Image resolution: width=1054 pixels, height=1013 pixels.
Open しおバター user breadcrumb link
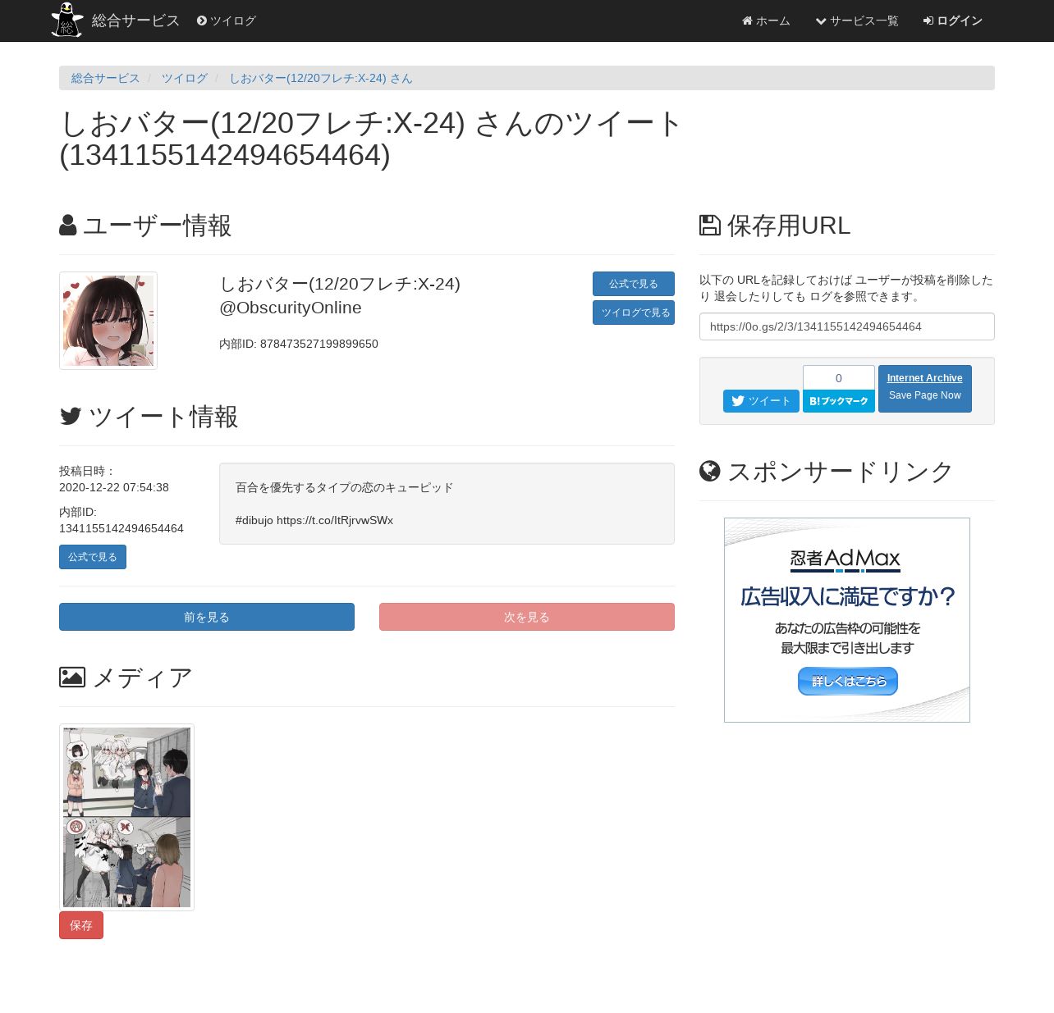(x=321, y=78)
